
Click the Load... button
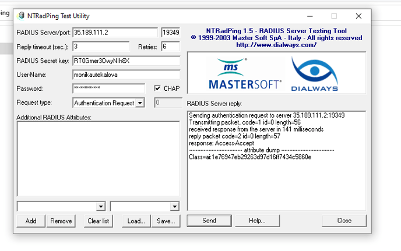pos(136,221)
